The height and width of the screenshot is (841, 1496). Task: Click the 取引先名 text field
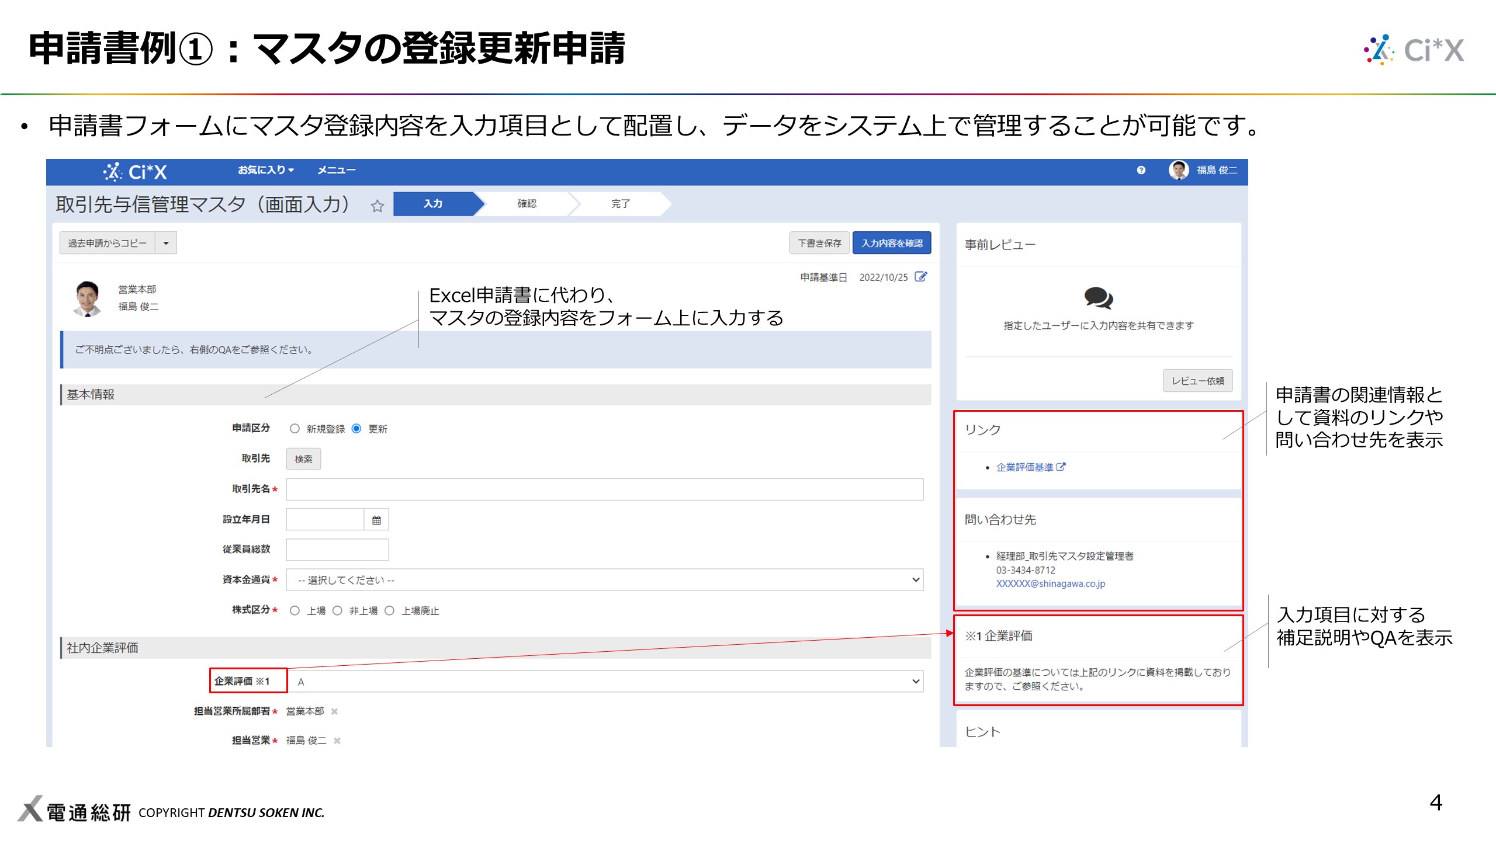604,489
